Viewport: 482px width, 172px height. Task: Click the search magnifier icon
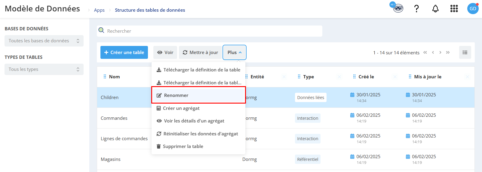point(101,31)
